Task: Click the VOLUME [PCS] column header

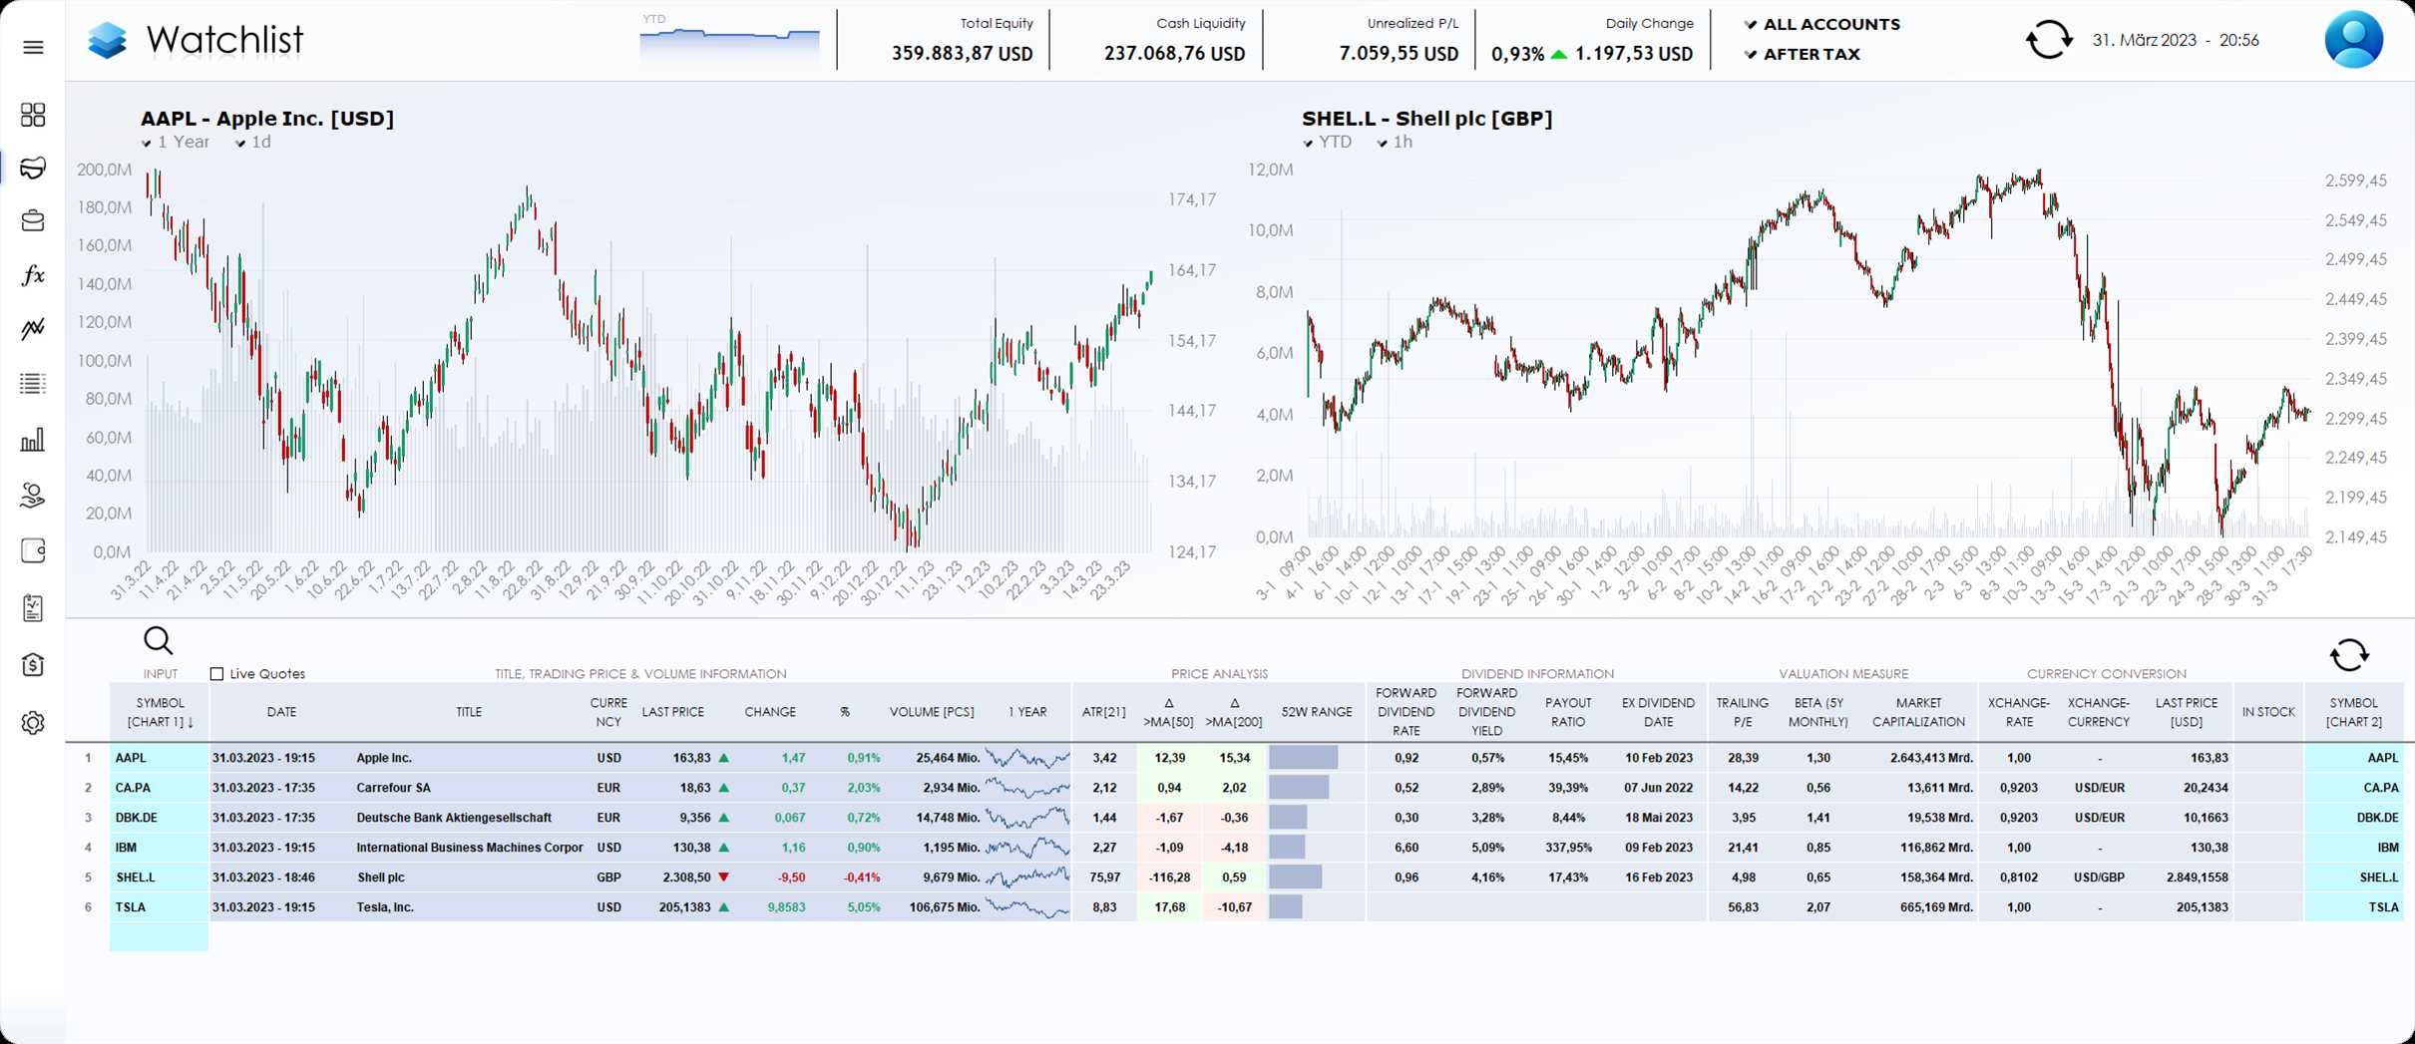Action: 932,712
